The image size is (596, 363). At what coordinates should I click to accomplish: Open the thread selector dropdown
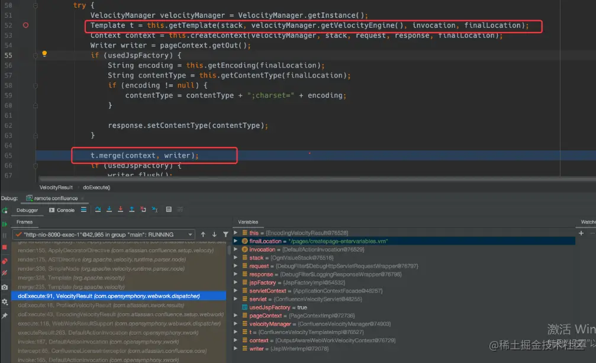point(104,234)
